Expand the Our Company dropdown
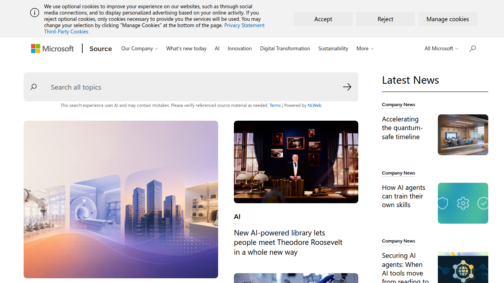 pyautogui.click(x=140, y=48)
